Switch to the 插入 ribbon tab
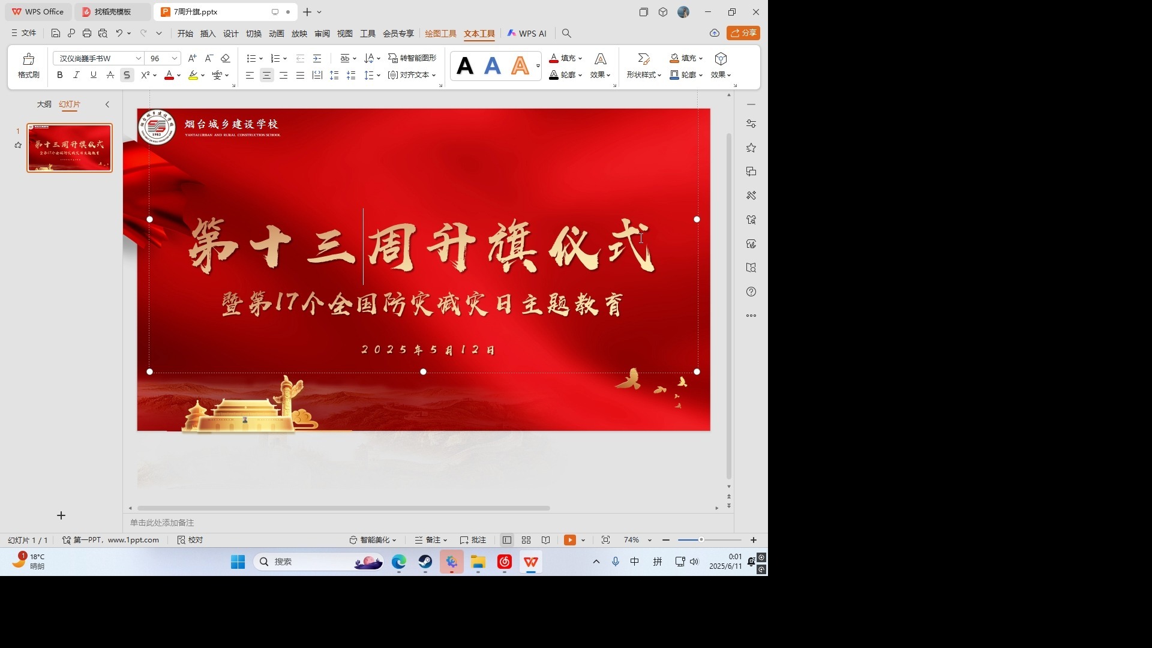 tap(208, 34)
